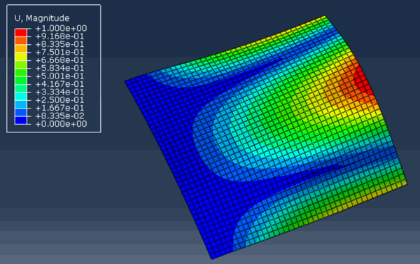
Task: Click the +8.335e-02 legend label
Action: 59,116
